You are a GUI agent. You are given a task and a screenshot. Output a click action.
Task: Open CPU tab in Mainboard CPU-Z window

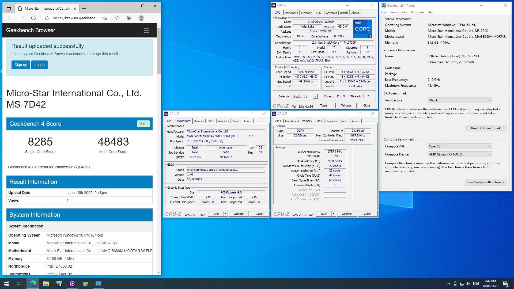point(170,121)
